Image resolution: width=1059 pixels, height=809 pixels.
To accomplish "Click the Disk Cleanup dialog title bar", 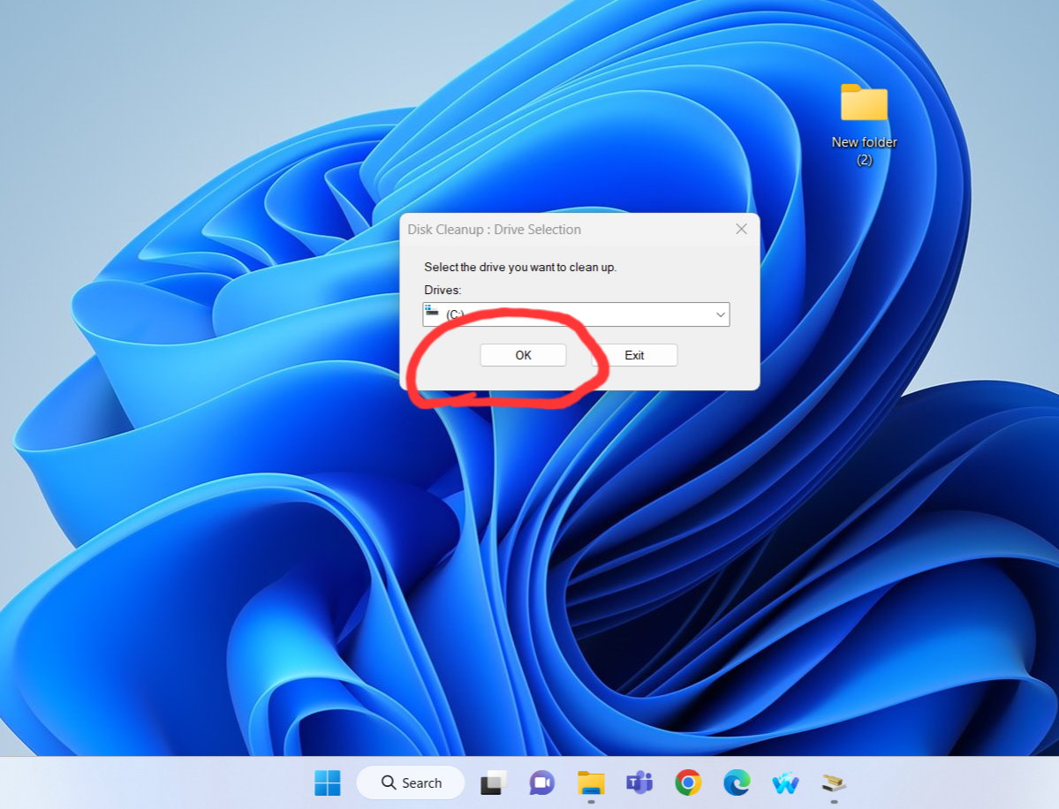I will 548,230.
